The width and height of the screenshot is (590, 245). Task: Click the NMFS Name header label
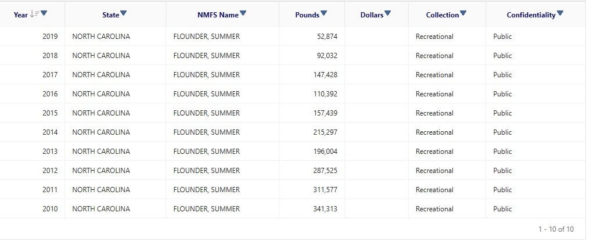[218, 15]
